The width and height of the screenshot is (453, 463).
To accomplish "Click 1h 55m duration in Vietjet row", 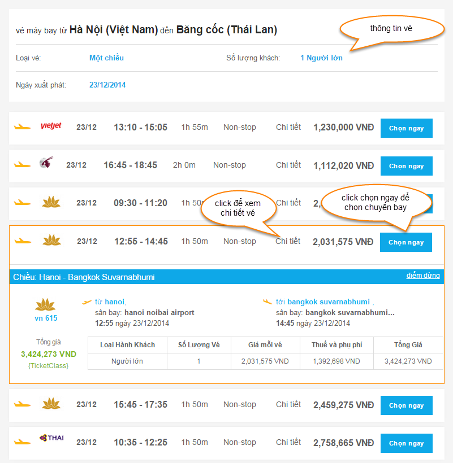I will click(195, 127).
